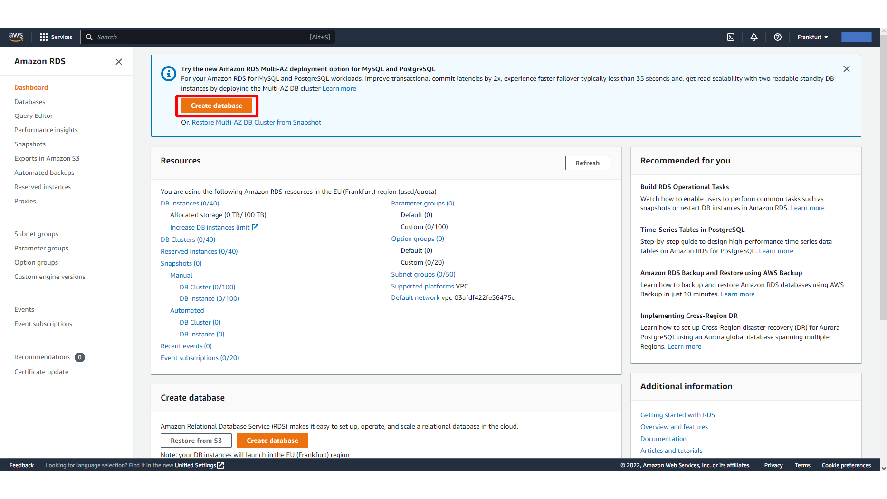This screenshot has width=887, height=499.
Task: Dismiss the Multi-AZ info banner
Action: pos(847,69)
